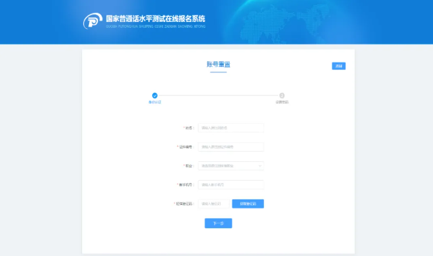Click the blue checkmark step one icon

(155, 95)
